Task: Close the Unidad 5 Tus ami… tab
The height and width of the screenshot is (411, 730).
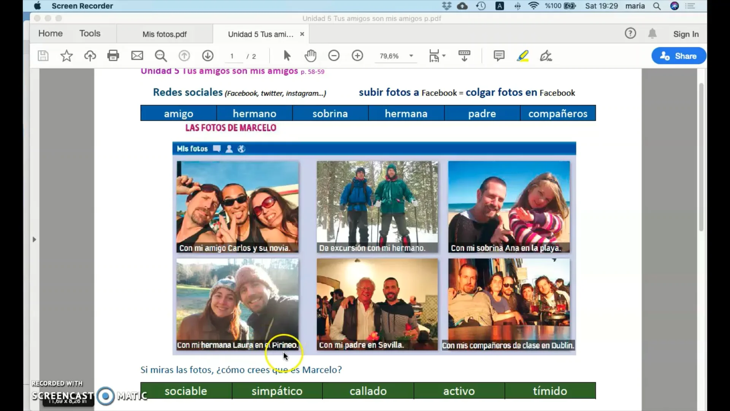Action: click(x=302, y=34)
